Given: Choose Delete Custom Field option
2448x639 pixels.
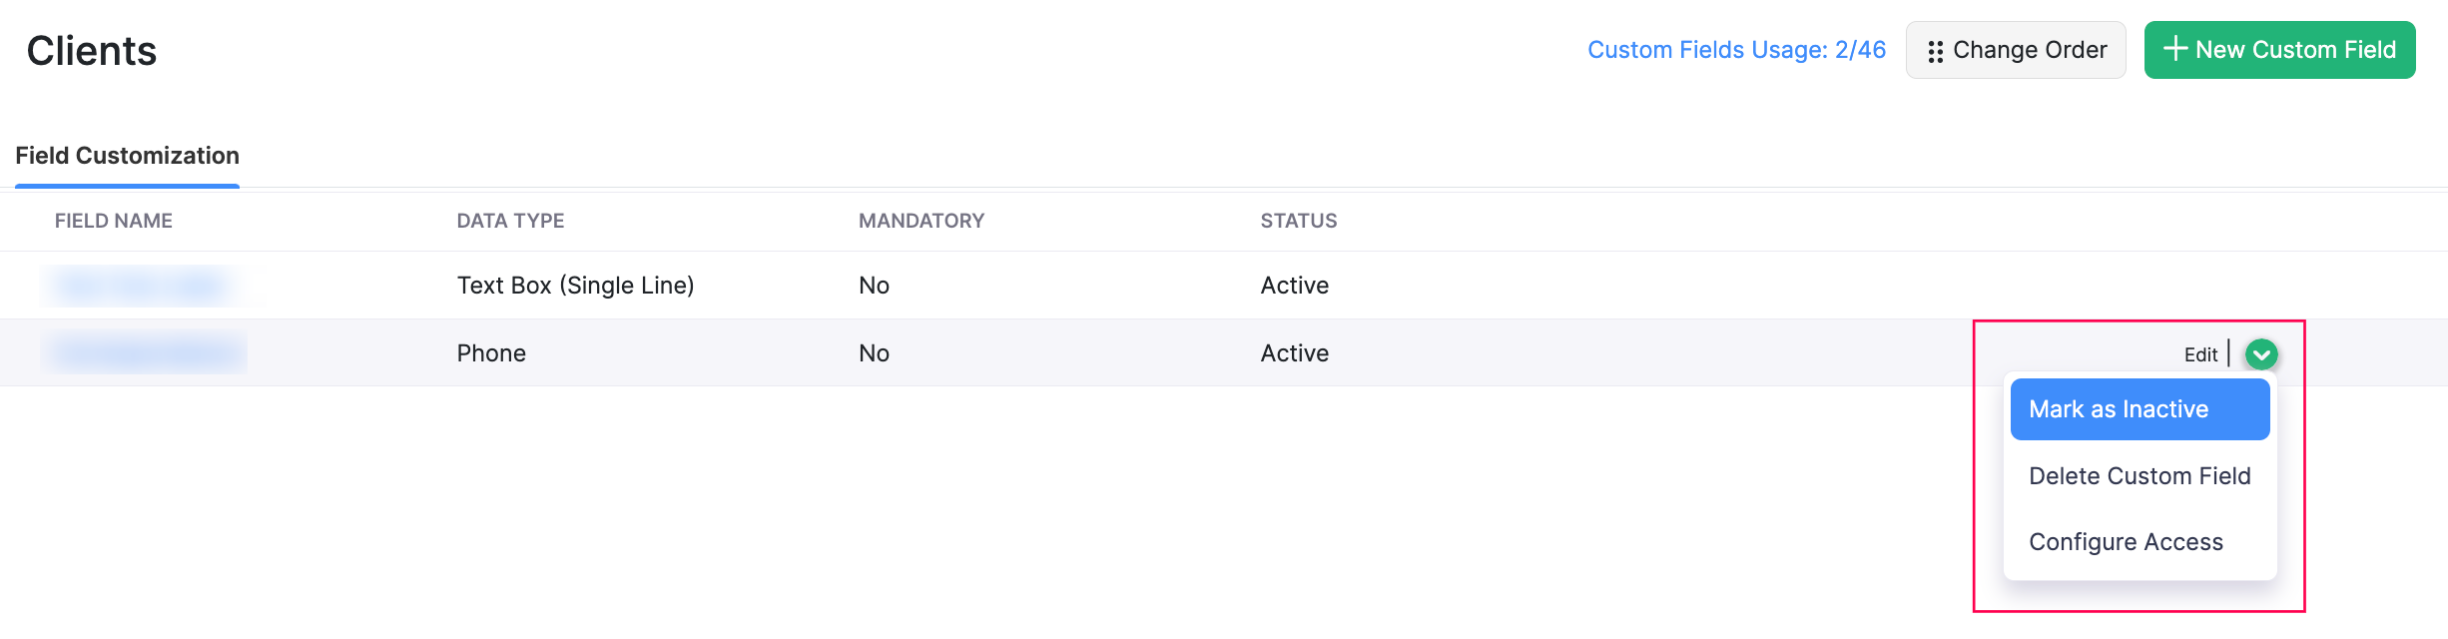Looking at the screenshot, I should click(x=2140, y=475).
